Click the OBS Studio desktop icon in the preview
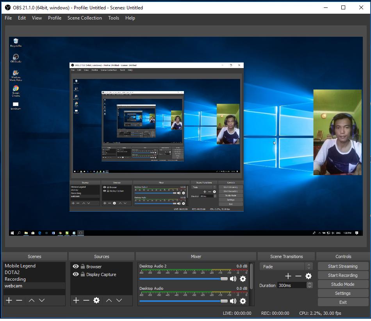The height and width of the screenshot is (321, 371). point(16,58)
